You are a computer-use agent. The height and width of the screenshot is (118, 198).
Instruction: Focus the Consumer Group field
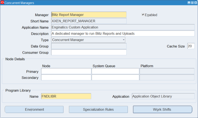point(89,52)
